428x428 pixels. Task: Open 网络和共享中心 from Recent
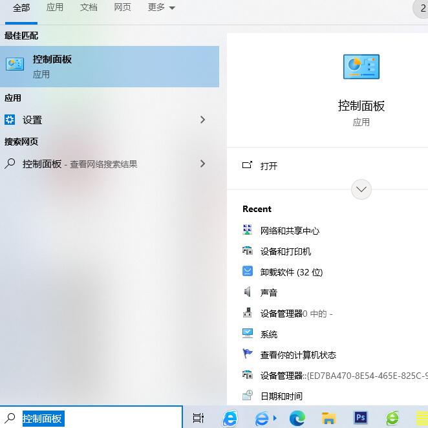pos(290,231)
